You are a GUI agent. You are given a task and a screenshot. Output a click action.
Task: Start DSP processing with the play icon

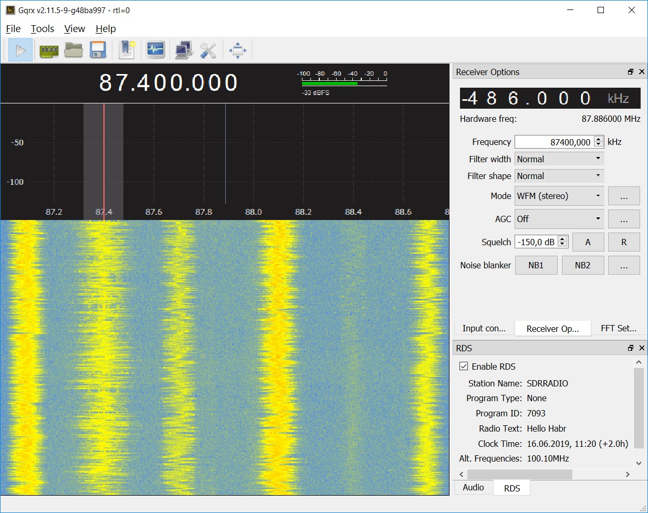pyautogui.click(x=20, y=50)
